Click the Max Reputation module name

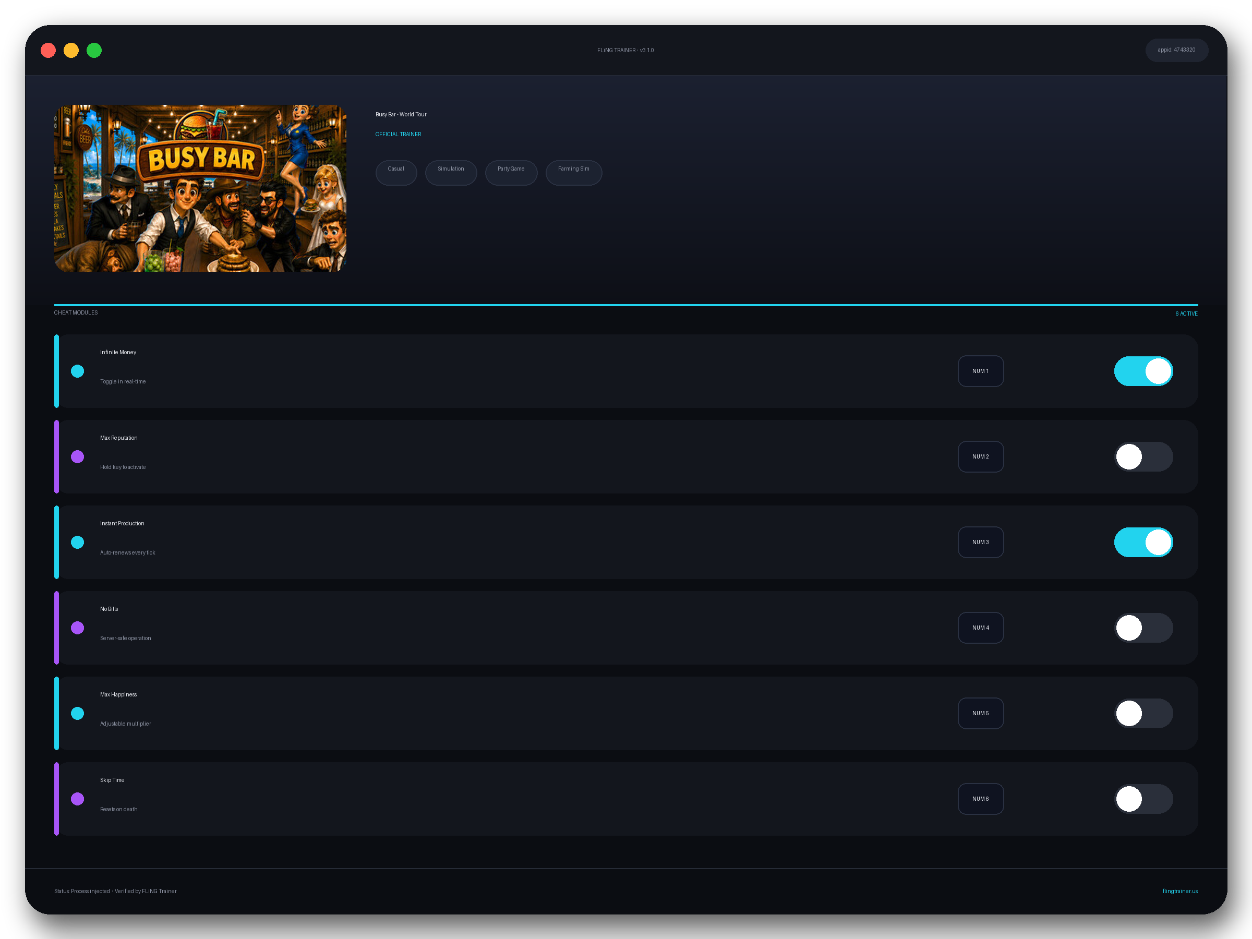click(119, 438)
